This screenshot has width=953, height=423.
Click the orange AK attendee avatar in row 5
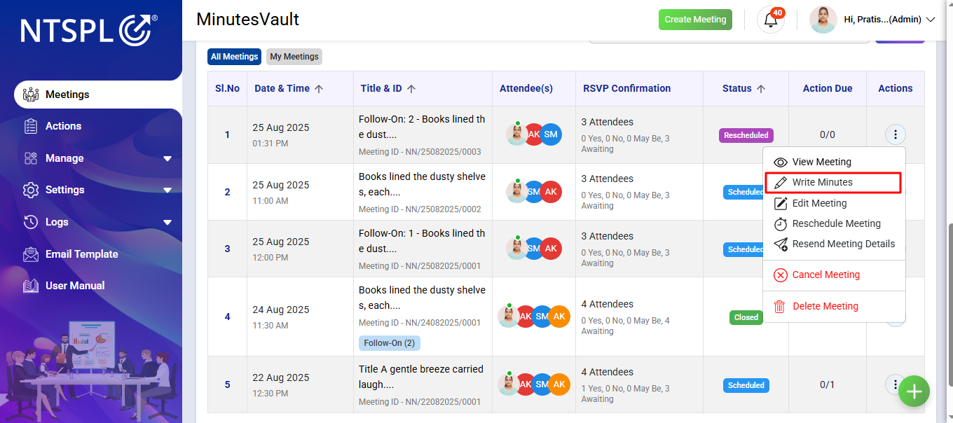[559, 384]
